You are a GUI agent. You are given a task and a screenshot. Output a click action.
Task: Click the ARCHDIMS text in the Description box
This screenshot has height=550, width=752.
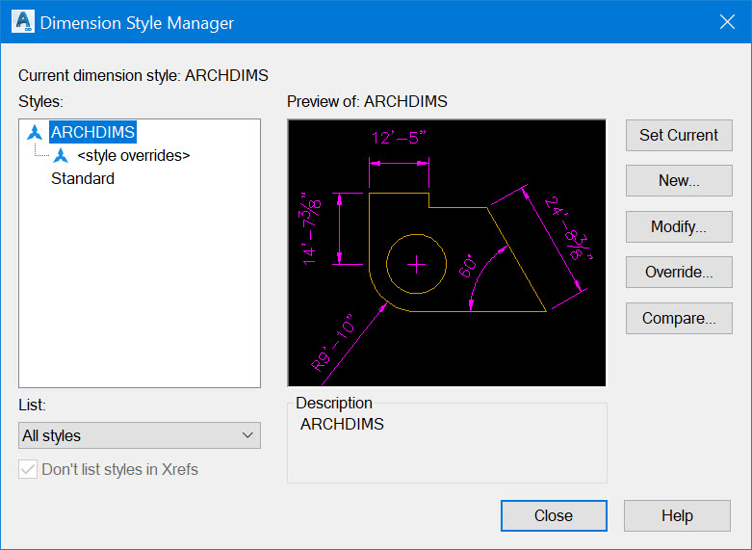[342, 424]
